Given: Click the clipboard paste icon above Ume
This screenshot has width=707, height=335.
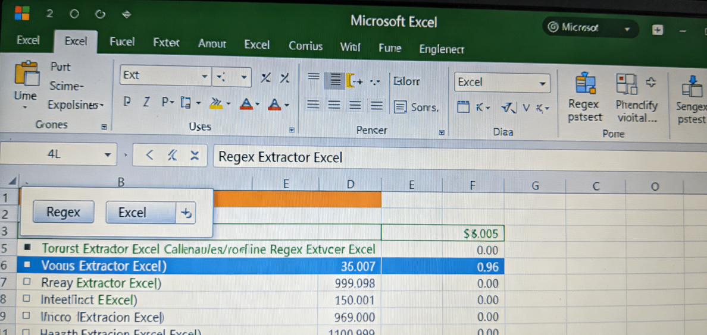Looking at the screenshot, I should coord(27,73).
